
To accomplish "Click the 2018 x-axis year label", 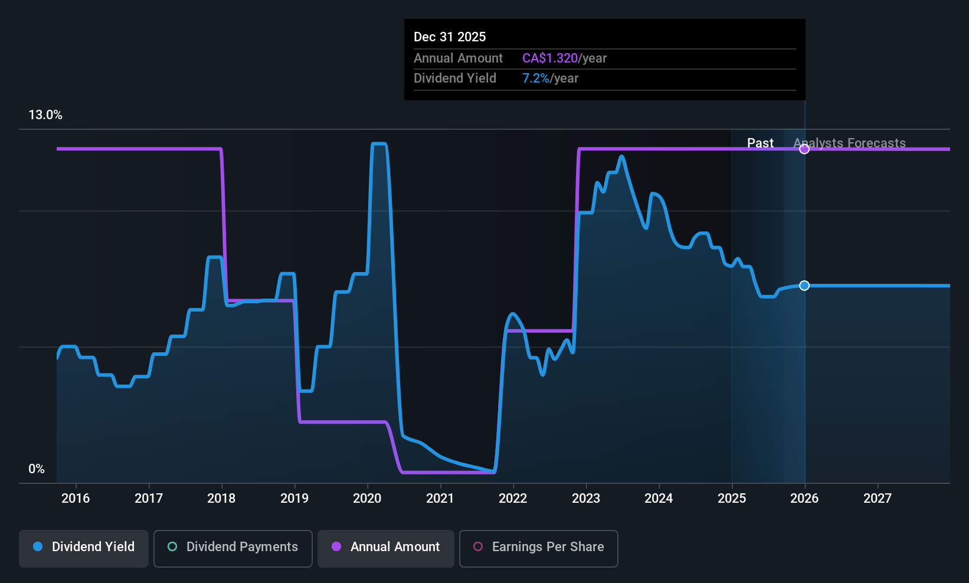I will 221,499.
